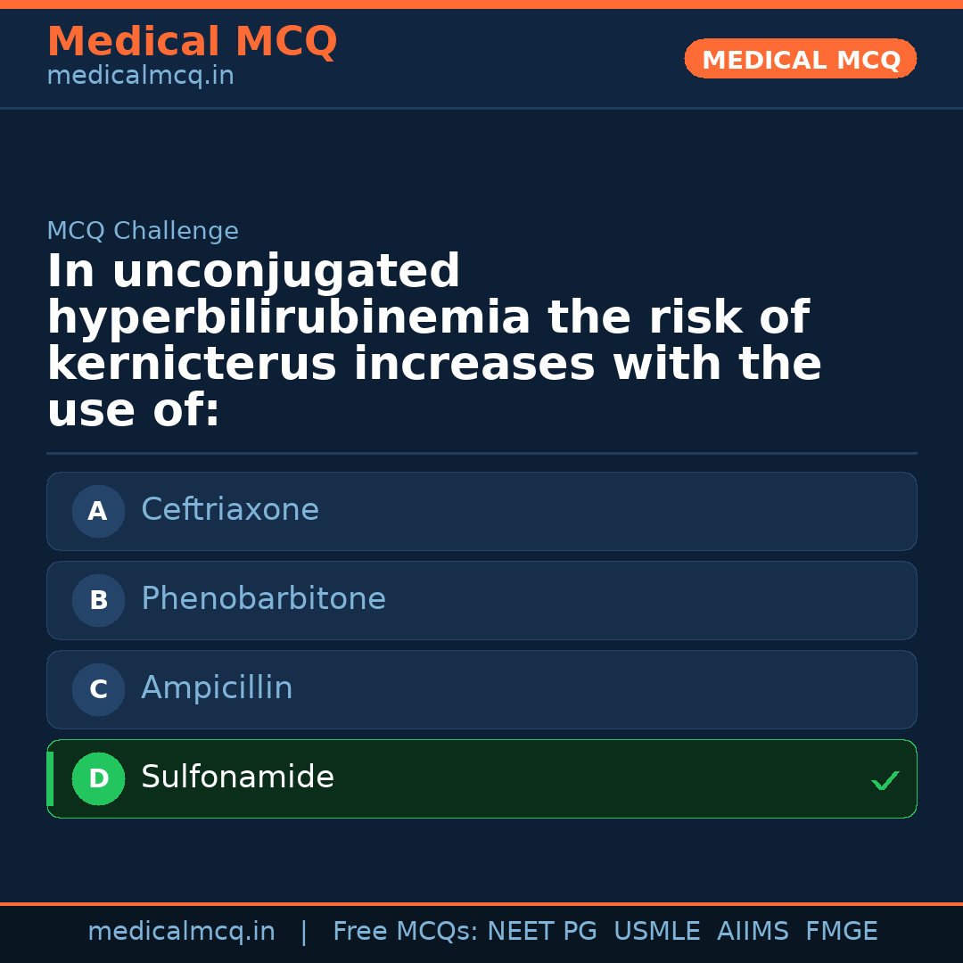The image size is (963, 963).
Task: Pick the Ampicillin answer label
Action: 217,688
